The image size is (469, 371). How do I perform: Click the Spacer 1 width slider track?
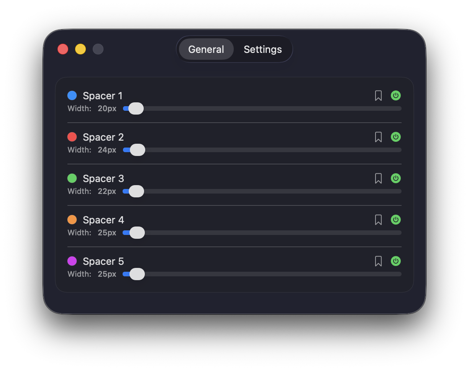(x=268, y=108)
